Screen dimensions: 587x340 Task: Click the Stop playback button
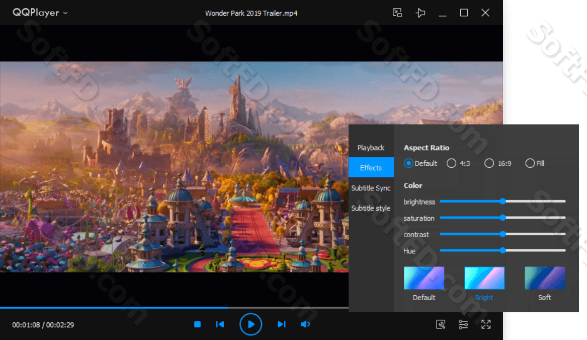point(198,324)
